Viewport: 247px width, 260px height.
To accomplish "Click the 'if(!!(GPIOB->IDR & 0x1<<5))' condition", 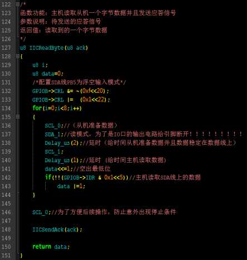I will click(x=86, y=177).
